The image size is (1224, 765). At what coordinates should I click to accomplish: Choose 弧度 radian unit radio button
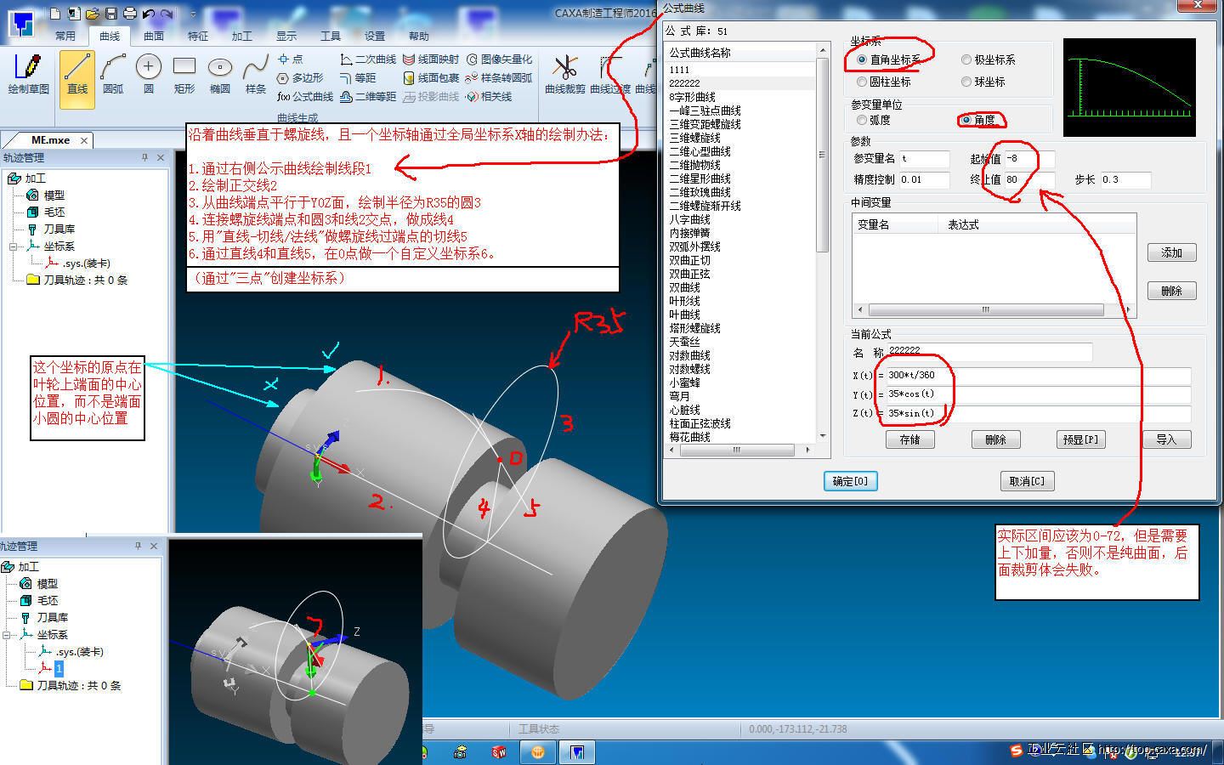click(862, 120)
